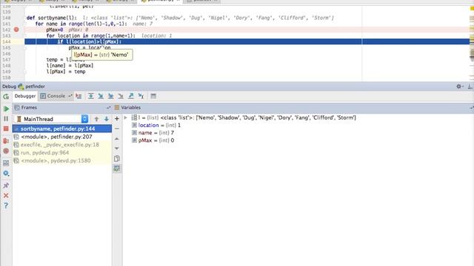Select frame execfile, _pydev_execfile.py:18
Viewport: 474px width, 266px height.
62,145
